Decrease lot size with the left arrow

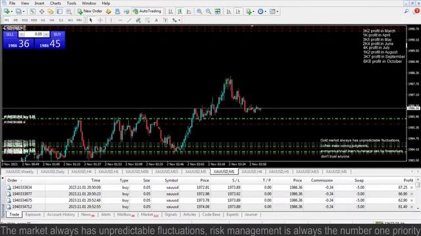tap(22, 34)
